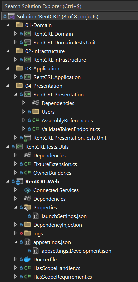
Task: Select OwnerBuilder.cs in Tests.Utils
Action: coord(52,173)
